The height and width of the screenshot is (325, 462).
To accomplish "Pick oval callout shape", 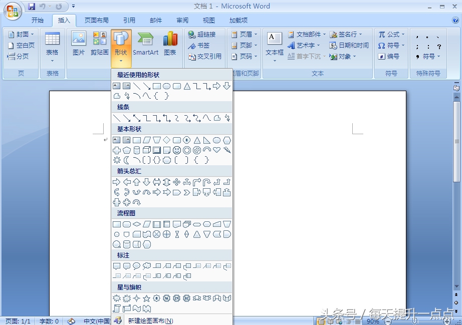I will [x=137, y=266].
